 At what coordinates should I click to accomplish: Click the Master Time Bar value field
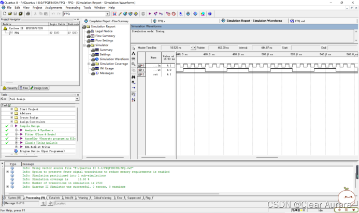point(176,48)
